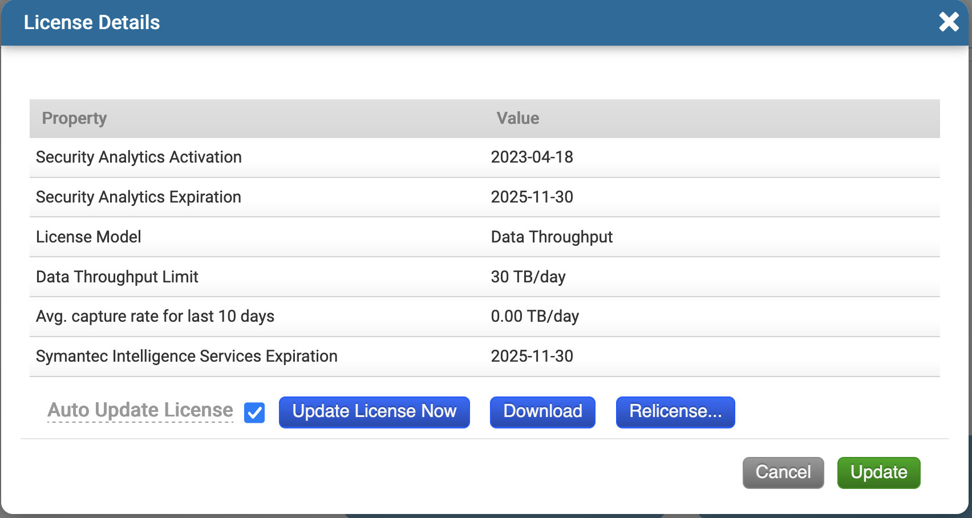Viewport: 972px width, 518px height.
Task: Click the 2023-04-18 activation date value
Action: 532,157
